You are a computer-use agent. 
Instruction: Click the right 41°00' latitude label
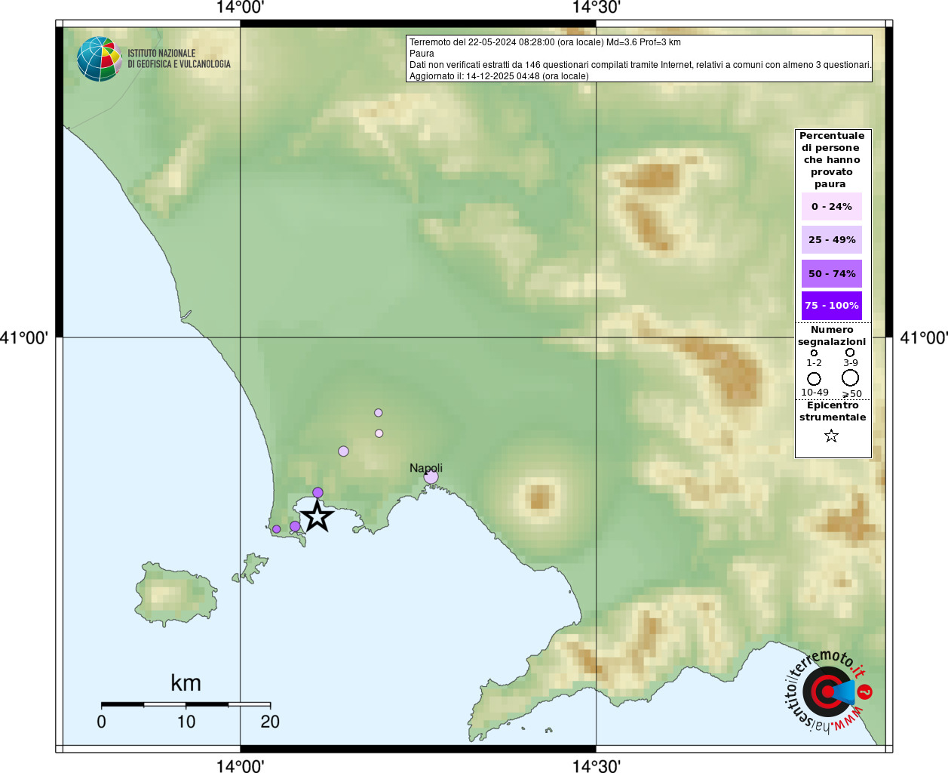924,337
